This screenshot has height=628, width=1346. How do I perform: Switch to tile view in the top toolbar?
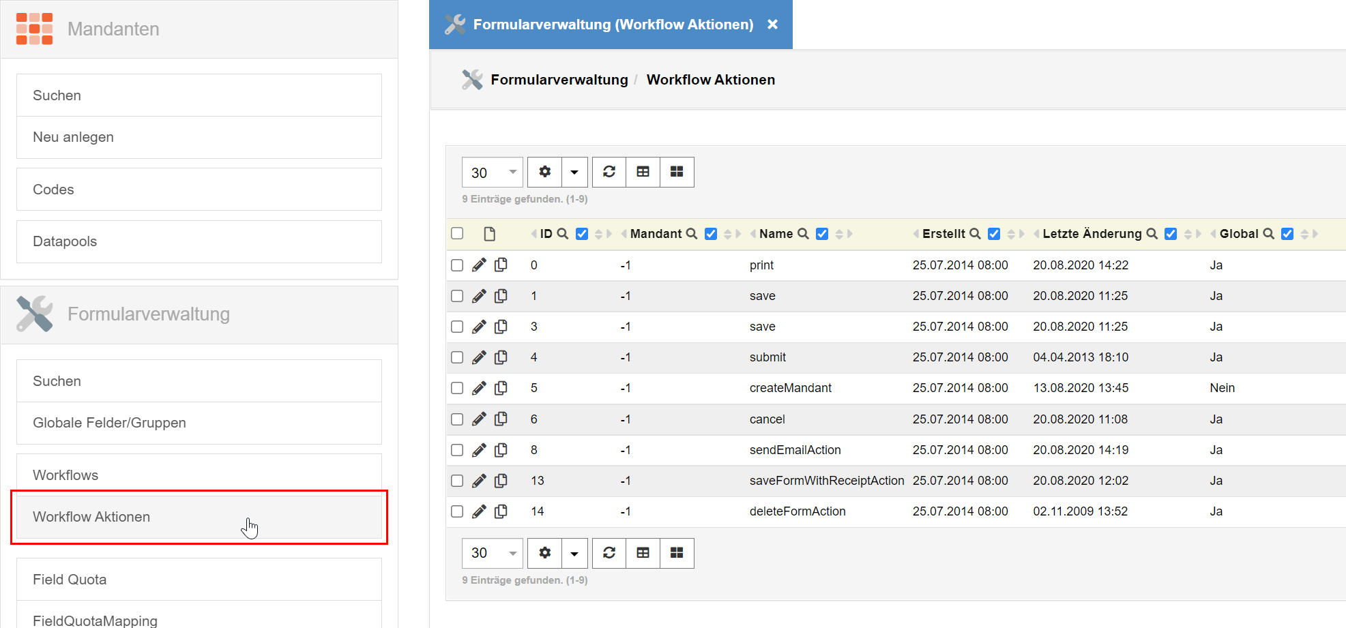tap(677, 172)
